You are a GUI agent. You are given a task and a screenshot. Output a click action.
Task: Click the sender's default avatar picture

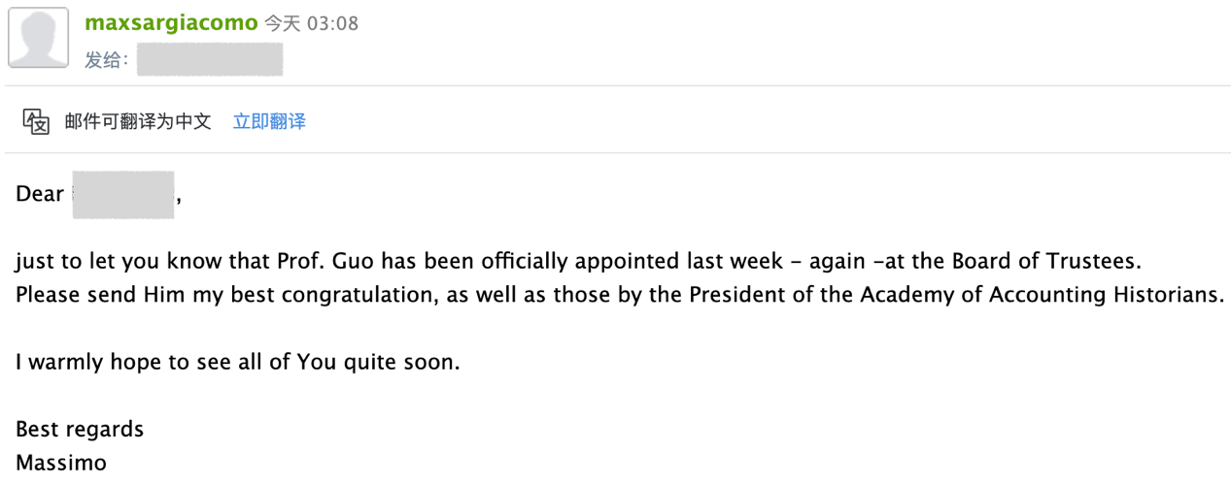(38, 38)
